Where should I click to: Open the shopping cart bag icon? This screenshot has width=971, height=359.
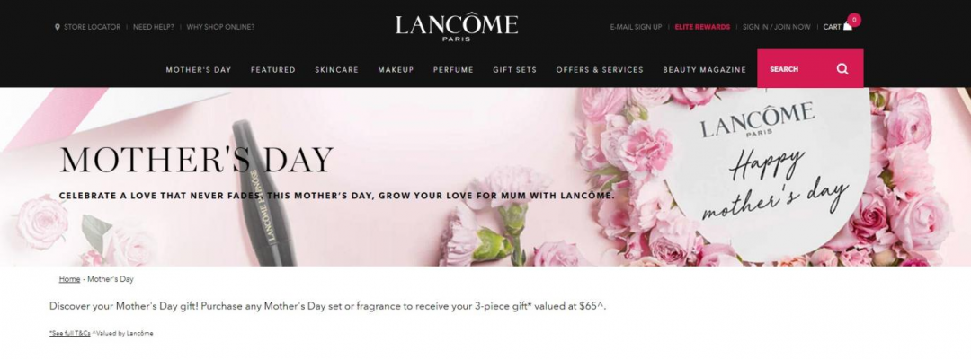(847, 27)
